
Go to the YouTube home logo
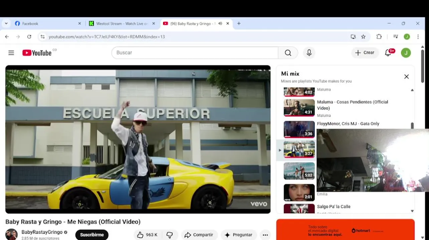[x=37, y=53]
